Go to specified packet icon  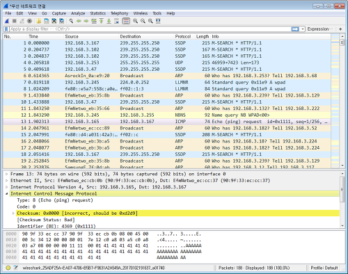(94, 21)
